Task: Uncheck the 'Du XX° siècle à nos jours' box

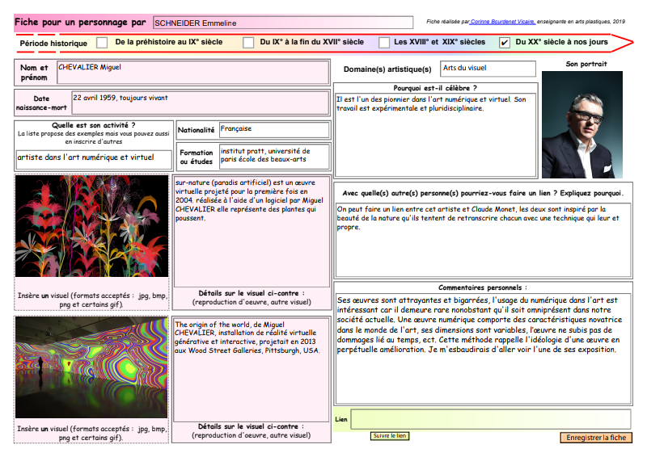Action: coord(505,42)
